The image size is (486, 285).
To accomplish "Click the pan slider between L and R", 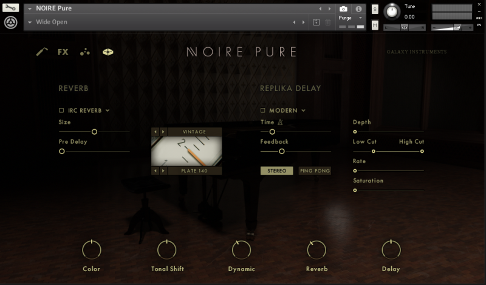I will [x=405, y=27].
